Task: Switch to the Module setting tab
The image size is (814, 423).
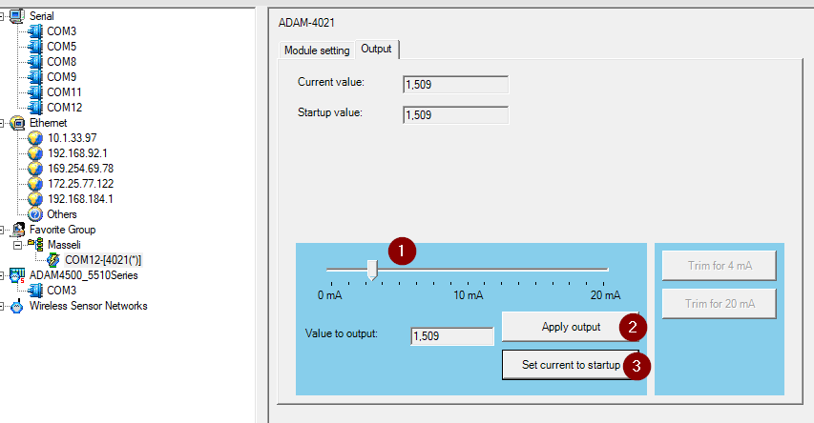Action: (317, 50)
